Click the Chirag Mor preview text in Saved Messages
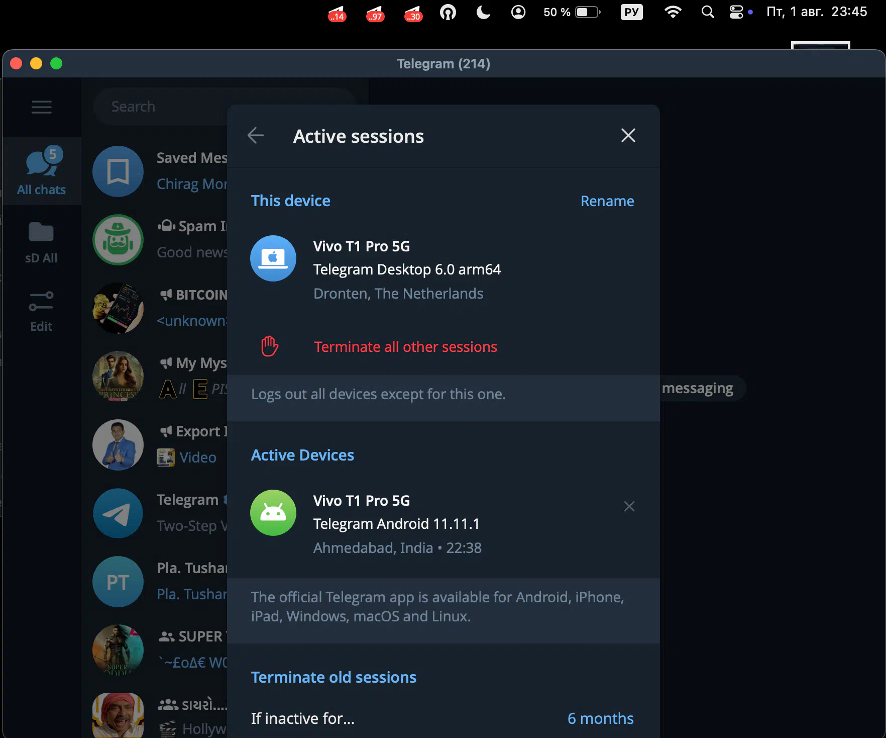Viewport: 886px width, 738px height. pyautogui.click(x=192, y=184)
